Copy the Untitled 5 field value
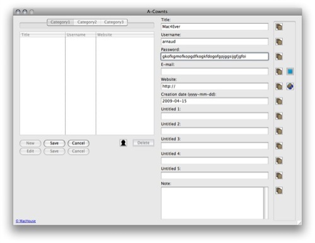Viewport: 315px width, 243px height. tap(279, 176)
